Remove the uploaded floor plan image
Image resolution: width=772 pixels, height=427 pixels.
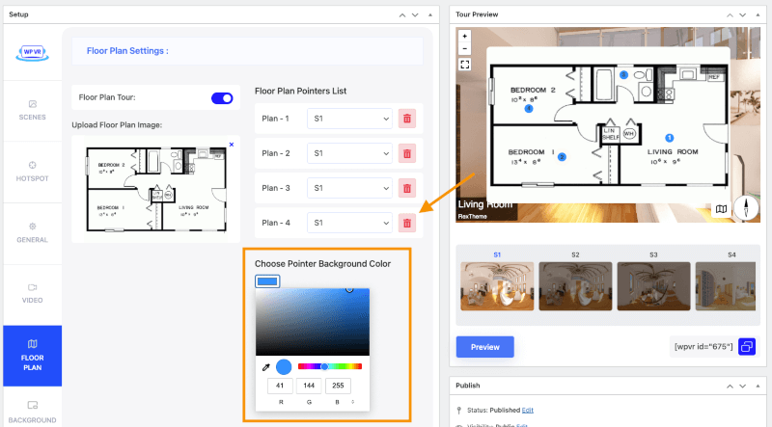232,145
